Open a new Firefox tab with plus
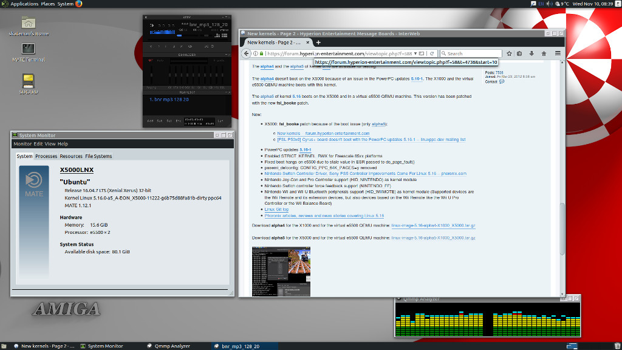Screen dimensions: 622x350 (x=318, y=43)
